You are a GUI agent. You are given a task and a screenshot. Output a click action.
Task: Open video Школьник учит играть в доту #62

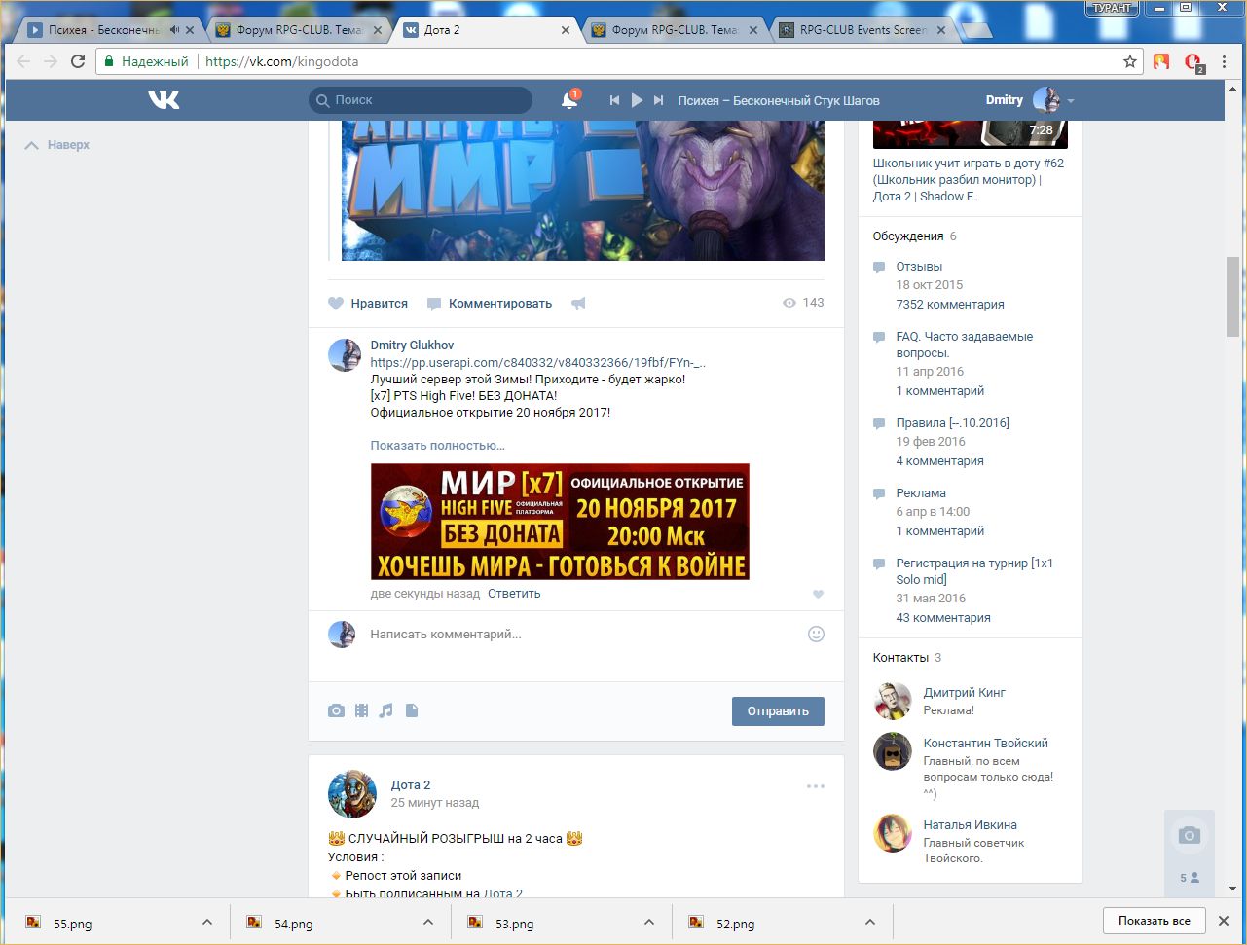coord(969,179)
